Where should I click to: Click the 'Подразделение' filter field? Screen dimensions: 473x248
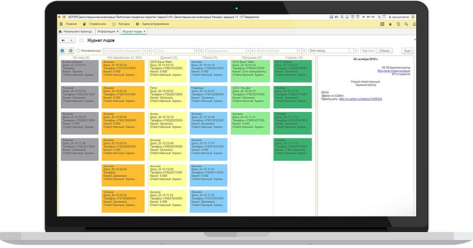point(226,51)
